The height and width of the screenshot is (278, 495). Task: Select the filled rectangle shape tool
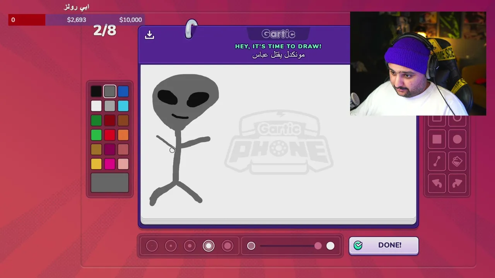click(x=437, y=139)
